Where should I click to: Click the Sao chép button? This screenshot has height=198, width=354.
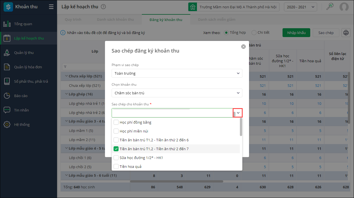(326, 33)
